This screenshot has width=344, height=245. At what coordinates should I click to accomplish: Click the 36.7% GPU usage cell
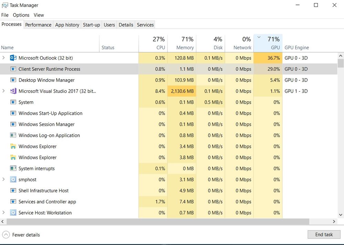268,58
